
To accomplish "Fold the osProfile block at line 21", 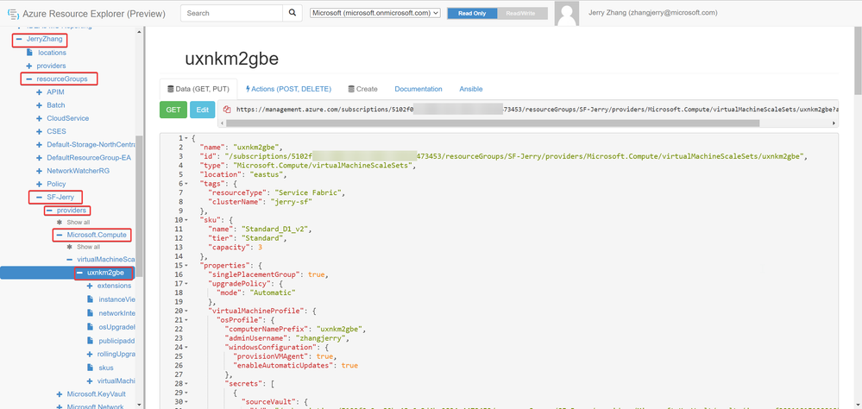I will click(188, 319).
